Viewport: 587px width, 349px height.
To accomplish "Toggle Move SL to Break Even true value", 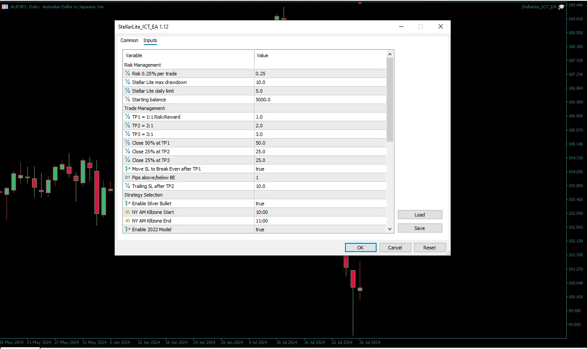I will 320,169.
